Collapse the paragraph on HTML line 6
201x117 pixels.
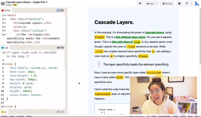click(x=5, y=34)
